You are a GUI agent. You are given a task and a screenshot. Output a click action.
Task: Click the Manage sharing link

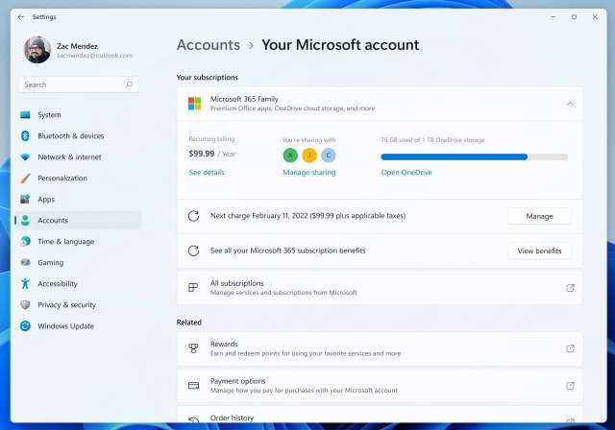pos(309,173)
